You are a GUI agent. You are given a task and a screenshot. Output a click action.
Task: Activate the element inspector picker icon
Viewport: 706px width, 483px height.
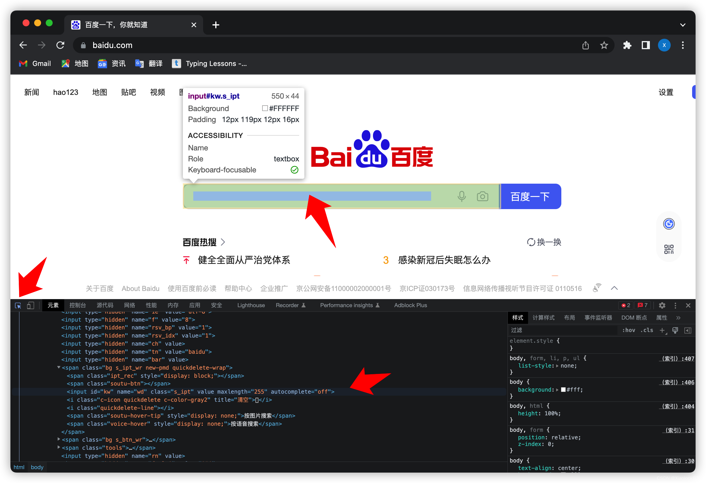pos(18,305)
